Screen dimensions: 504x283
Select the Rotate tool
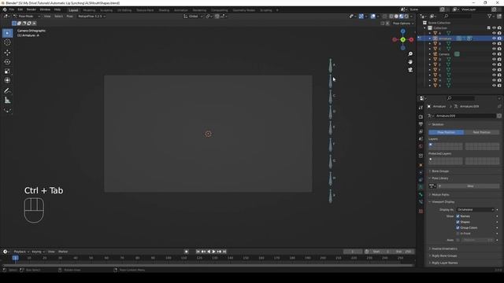tap(7, 62)
